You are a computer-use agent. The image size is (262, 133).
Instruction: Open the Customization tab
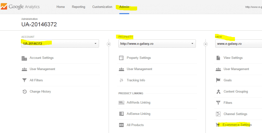(102, 7)
